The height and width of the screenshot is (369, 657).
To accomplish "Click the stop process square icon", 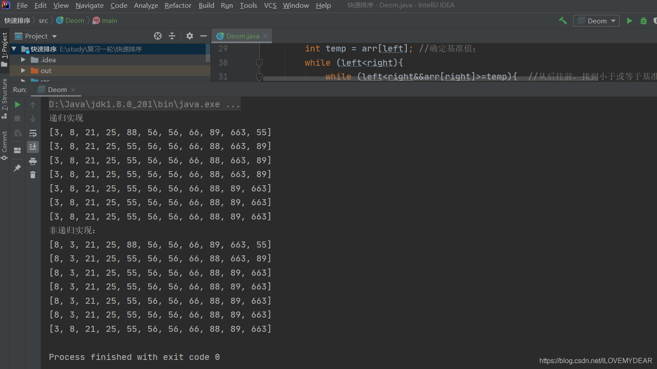I will (17, 118).
